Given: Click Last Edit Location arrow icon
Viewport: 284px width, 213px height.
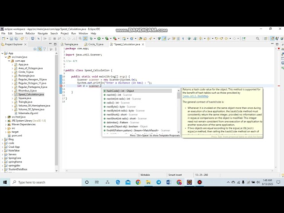Looking at the screenshot, I should [x=217, y=39].
